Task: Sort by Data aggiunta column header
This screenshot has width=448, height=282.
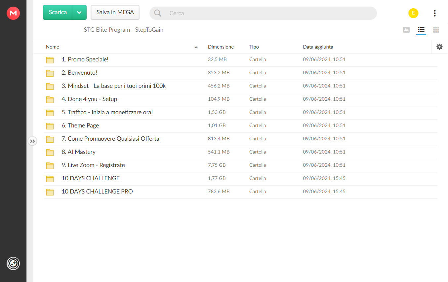Action: [x=318, y=47]
